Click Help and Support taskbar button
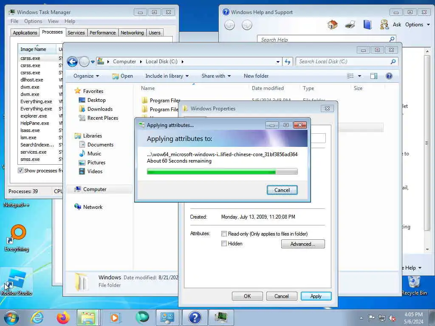This screenshot has height=326, width=435. (195, 318)
